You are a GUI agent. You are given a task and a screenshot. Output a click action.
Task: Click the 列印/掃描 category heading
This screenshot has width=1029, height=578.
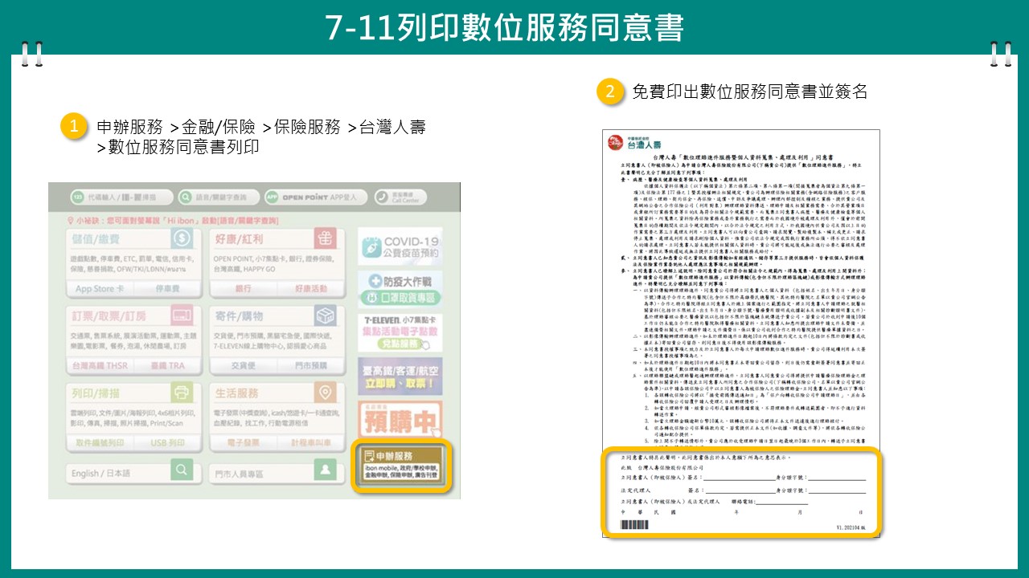tap(95, 393)
